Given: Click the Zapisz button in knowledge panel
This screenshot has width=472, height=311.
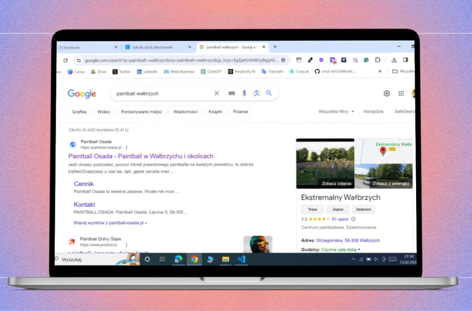Looking at the screenshot, I should click(x=338, y=209).
